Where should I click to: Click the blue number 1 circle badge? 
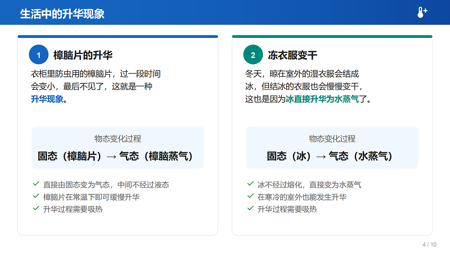39,55
